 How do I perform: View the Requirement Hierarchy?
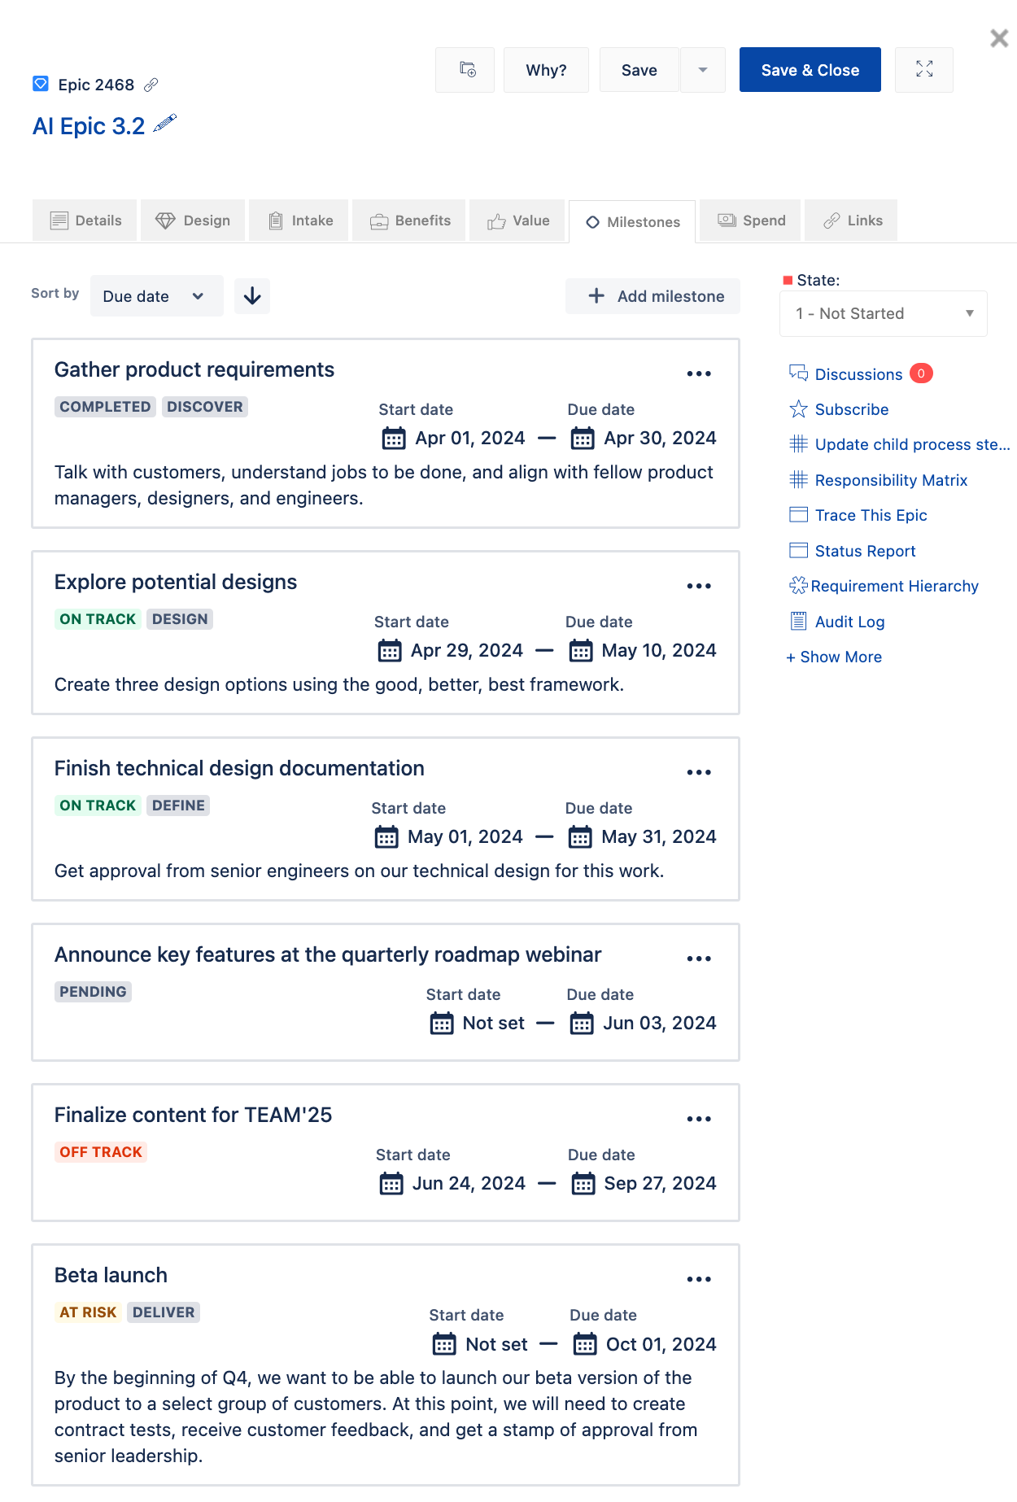click(894, 586)
